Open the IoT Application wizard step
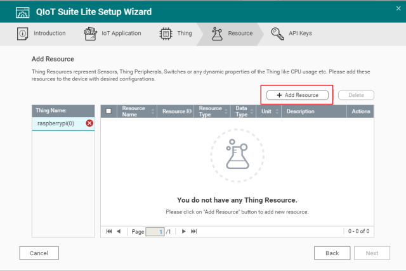The width and height of the screenshot is (406, 271). [113, 34]
